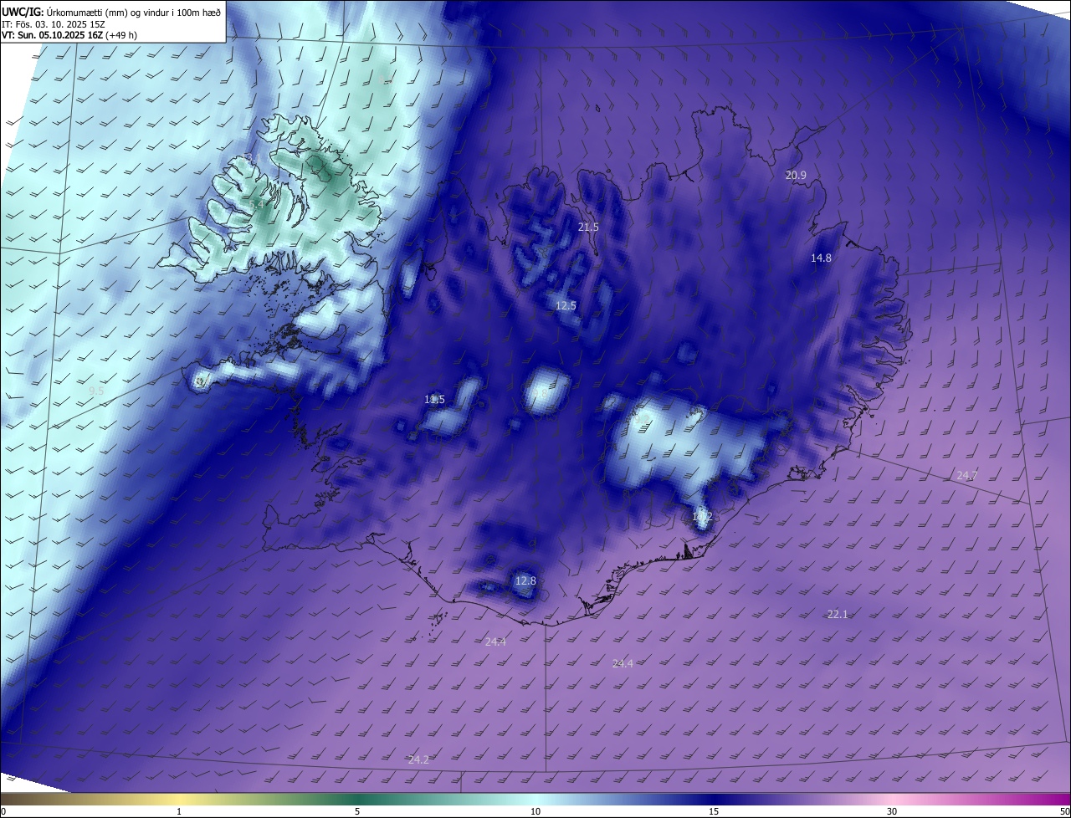Click the 12.8 value label
This screenshot has height=818, width=1071.
tap(525, 581)
